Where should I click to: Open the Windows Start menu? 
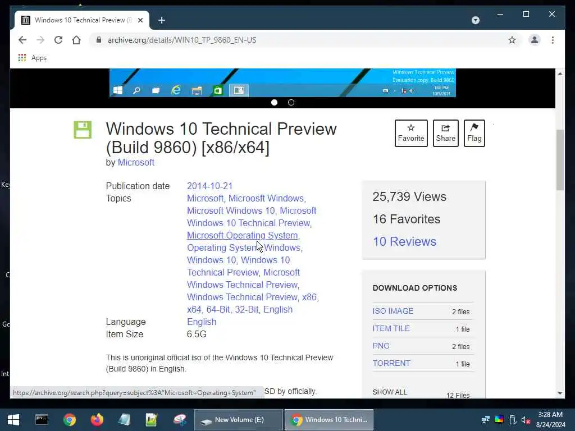13,420
